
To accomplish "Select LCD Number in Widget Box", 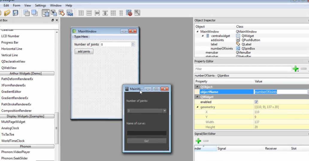I will coord(10,36).
